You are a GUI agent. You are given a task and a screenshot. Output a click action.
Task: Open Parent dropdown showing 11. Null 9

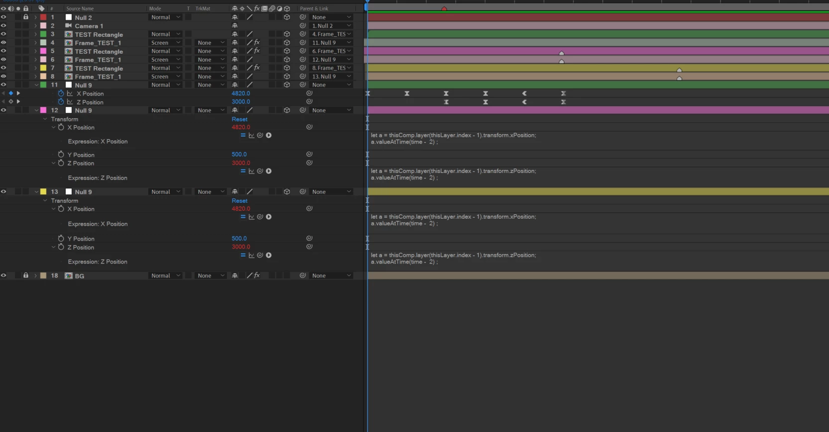[331, 43]
